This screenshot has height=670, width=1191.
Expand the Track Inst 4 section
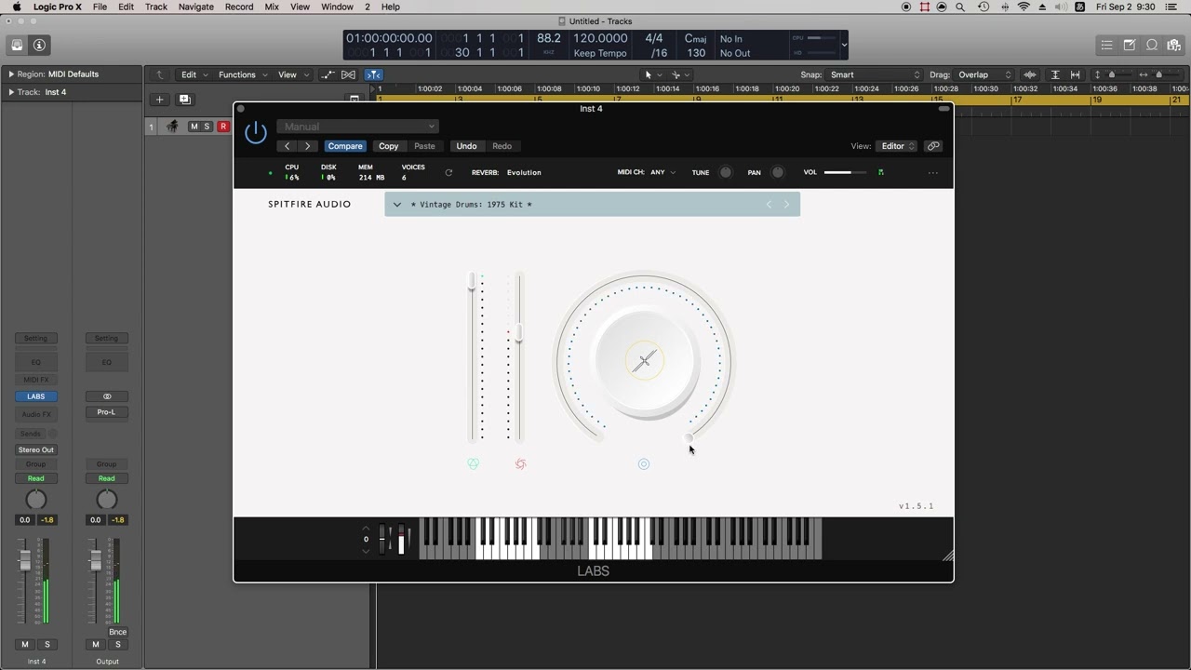[11, 92]
